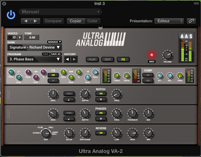Toggle the EQ SC switch
Image resolution: width=201 pixels, height=157 pixels.
coord(53,81)
